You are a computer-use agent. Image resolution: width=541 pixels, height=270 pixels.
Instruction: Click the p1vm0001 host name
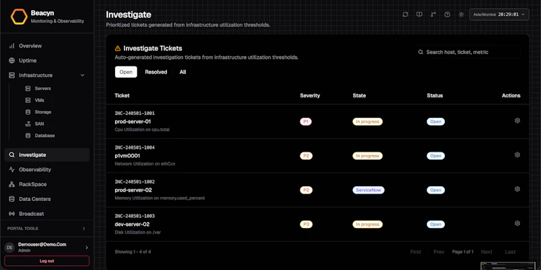pyautogui.click(x=127, y=156)
